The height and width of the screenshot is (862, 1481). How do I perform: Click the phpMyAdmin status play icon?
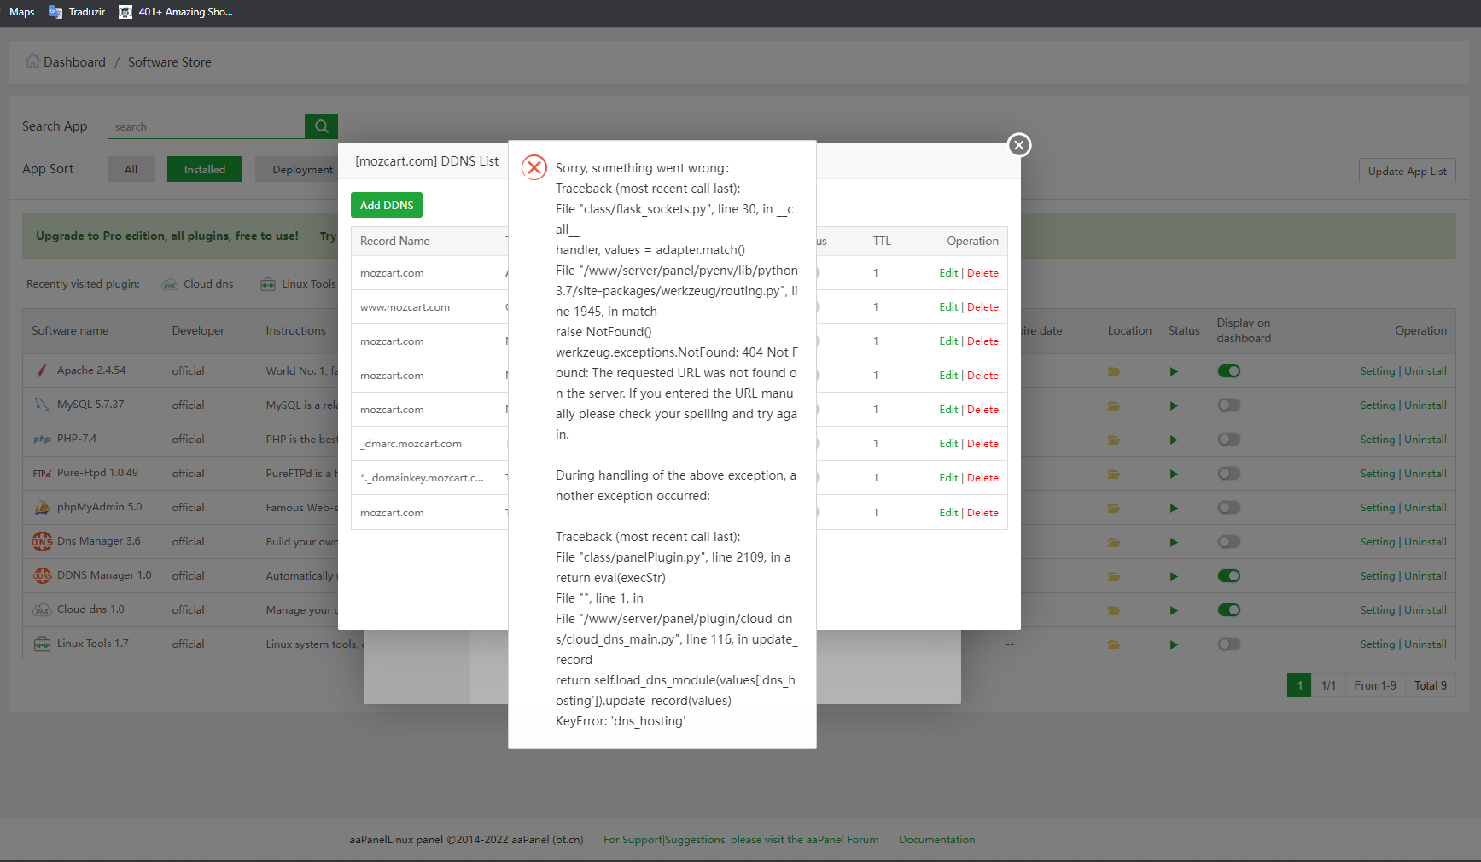1174,508
